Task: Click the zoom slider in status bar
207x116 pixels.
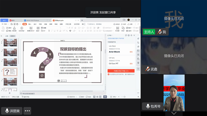Action: click(124, 97)
